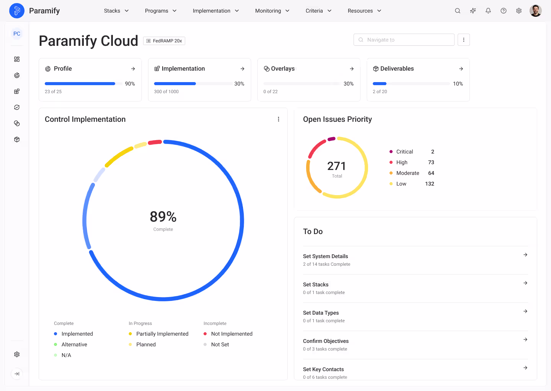Click the AI sparkles icon in top bar
Image resolution: width=551 pixels, height=391 pixels.
tap(473, 11)
